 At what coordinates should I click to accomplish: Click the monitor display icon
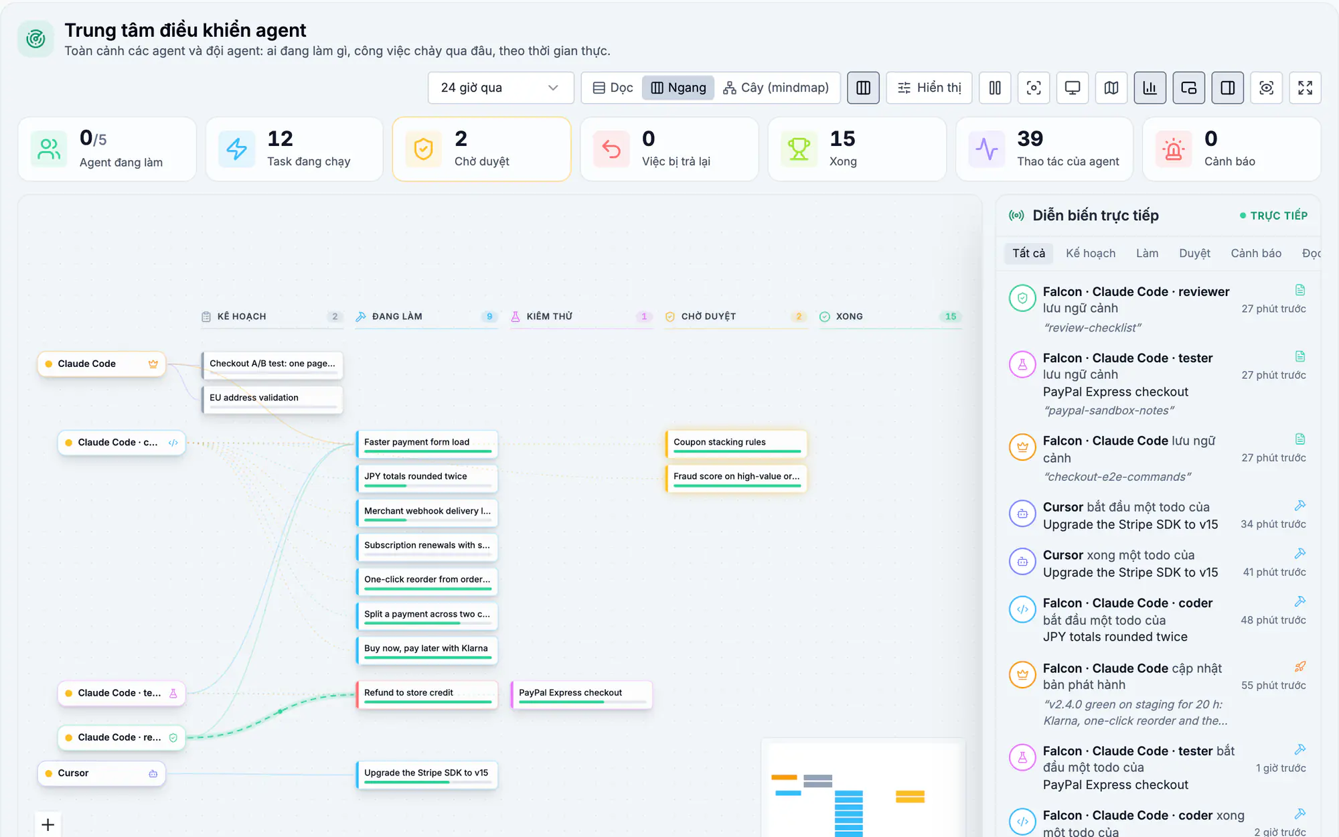[1073, 88]
